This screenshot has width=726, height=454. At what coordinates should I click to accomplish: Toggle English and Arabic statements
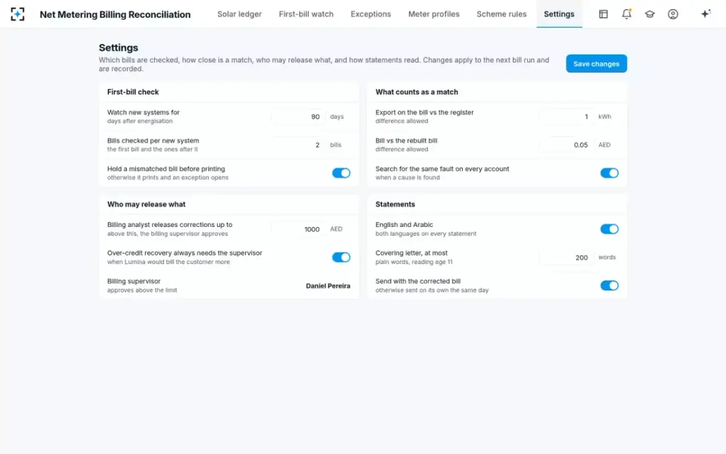pos(609,229)
